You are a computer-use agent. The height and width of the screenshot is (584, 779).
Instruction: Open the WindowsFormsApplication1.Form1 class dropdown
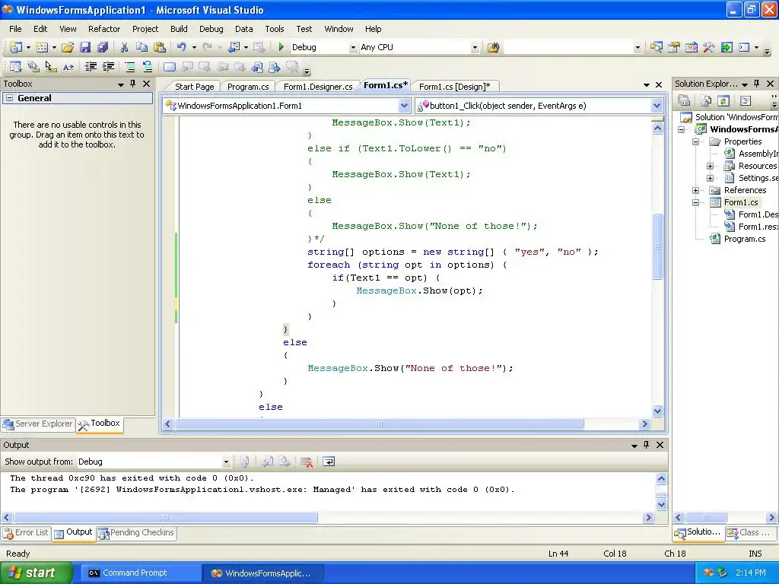(x=404, y=105)
